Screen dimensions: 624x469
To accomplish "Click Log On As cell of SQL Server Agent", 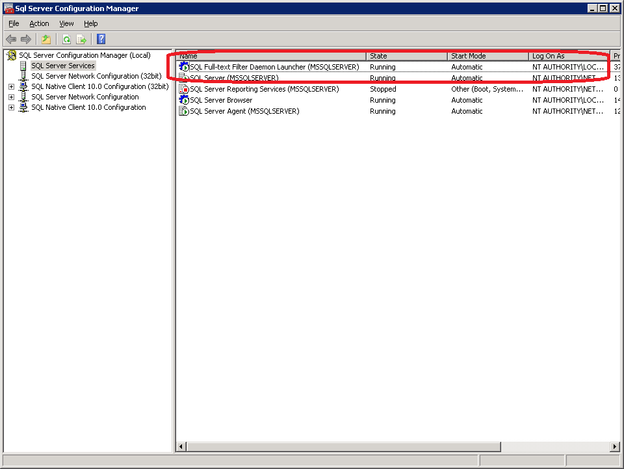I will (568, 111).
